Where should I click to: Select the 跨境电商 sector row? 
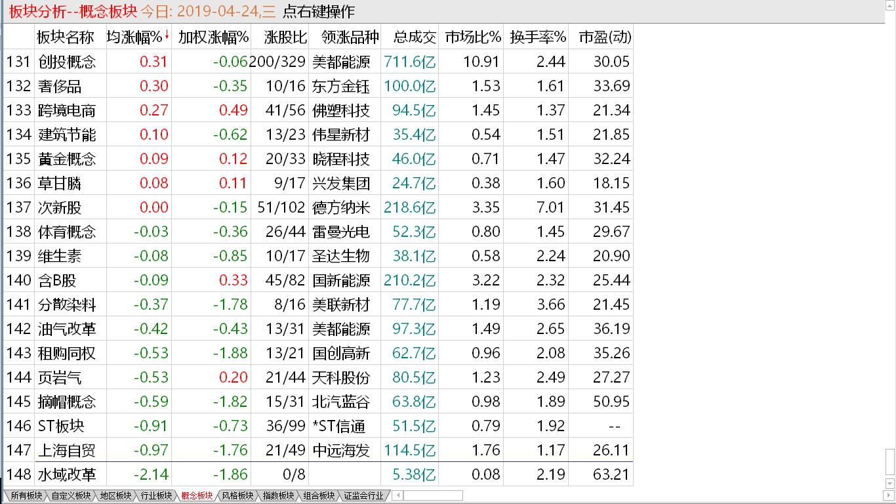pos(319,110)
